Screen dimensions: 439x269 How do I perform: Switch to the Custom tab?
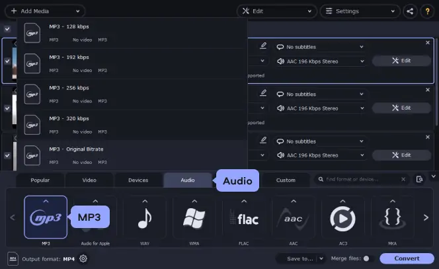coord(286,180)
